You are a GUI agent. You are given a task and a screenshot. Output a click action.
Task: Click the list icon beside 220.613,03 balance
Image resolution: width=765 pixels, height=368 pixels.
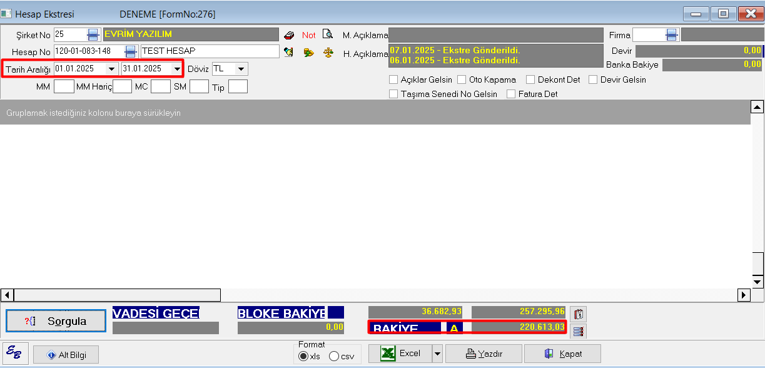tap(578, 330)
